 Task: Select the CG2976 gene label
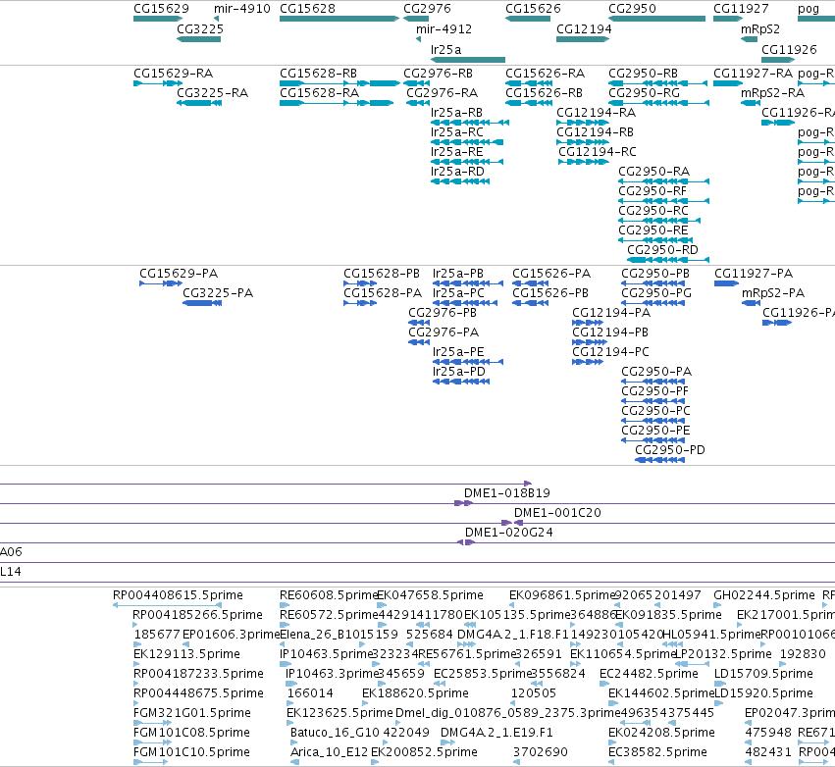427,9
